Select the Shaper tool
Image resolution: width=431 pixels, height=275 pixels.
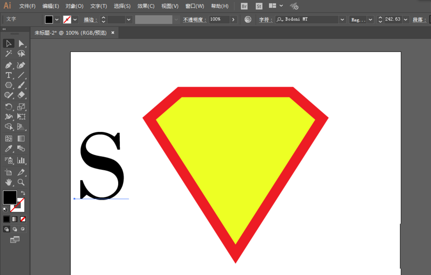click(9, 95)
